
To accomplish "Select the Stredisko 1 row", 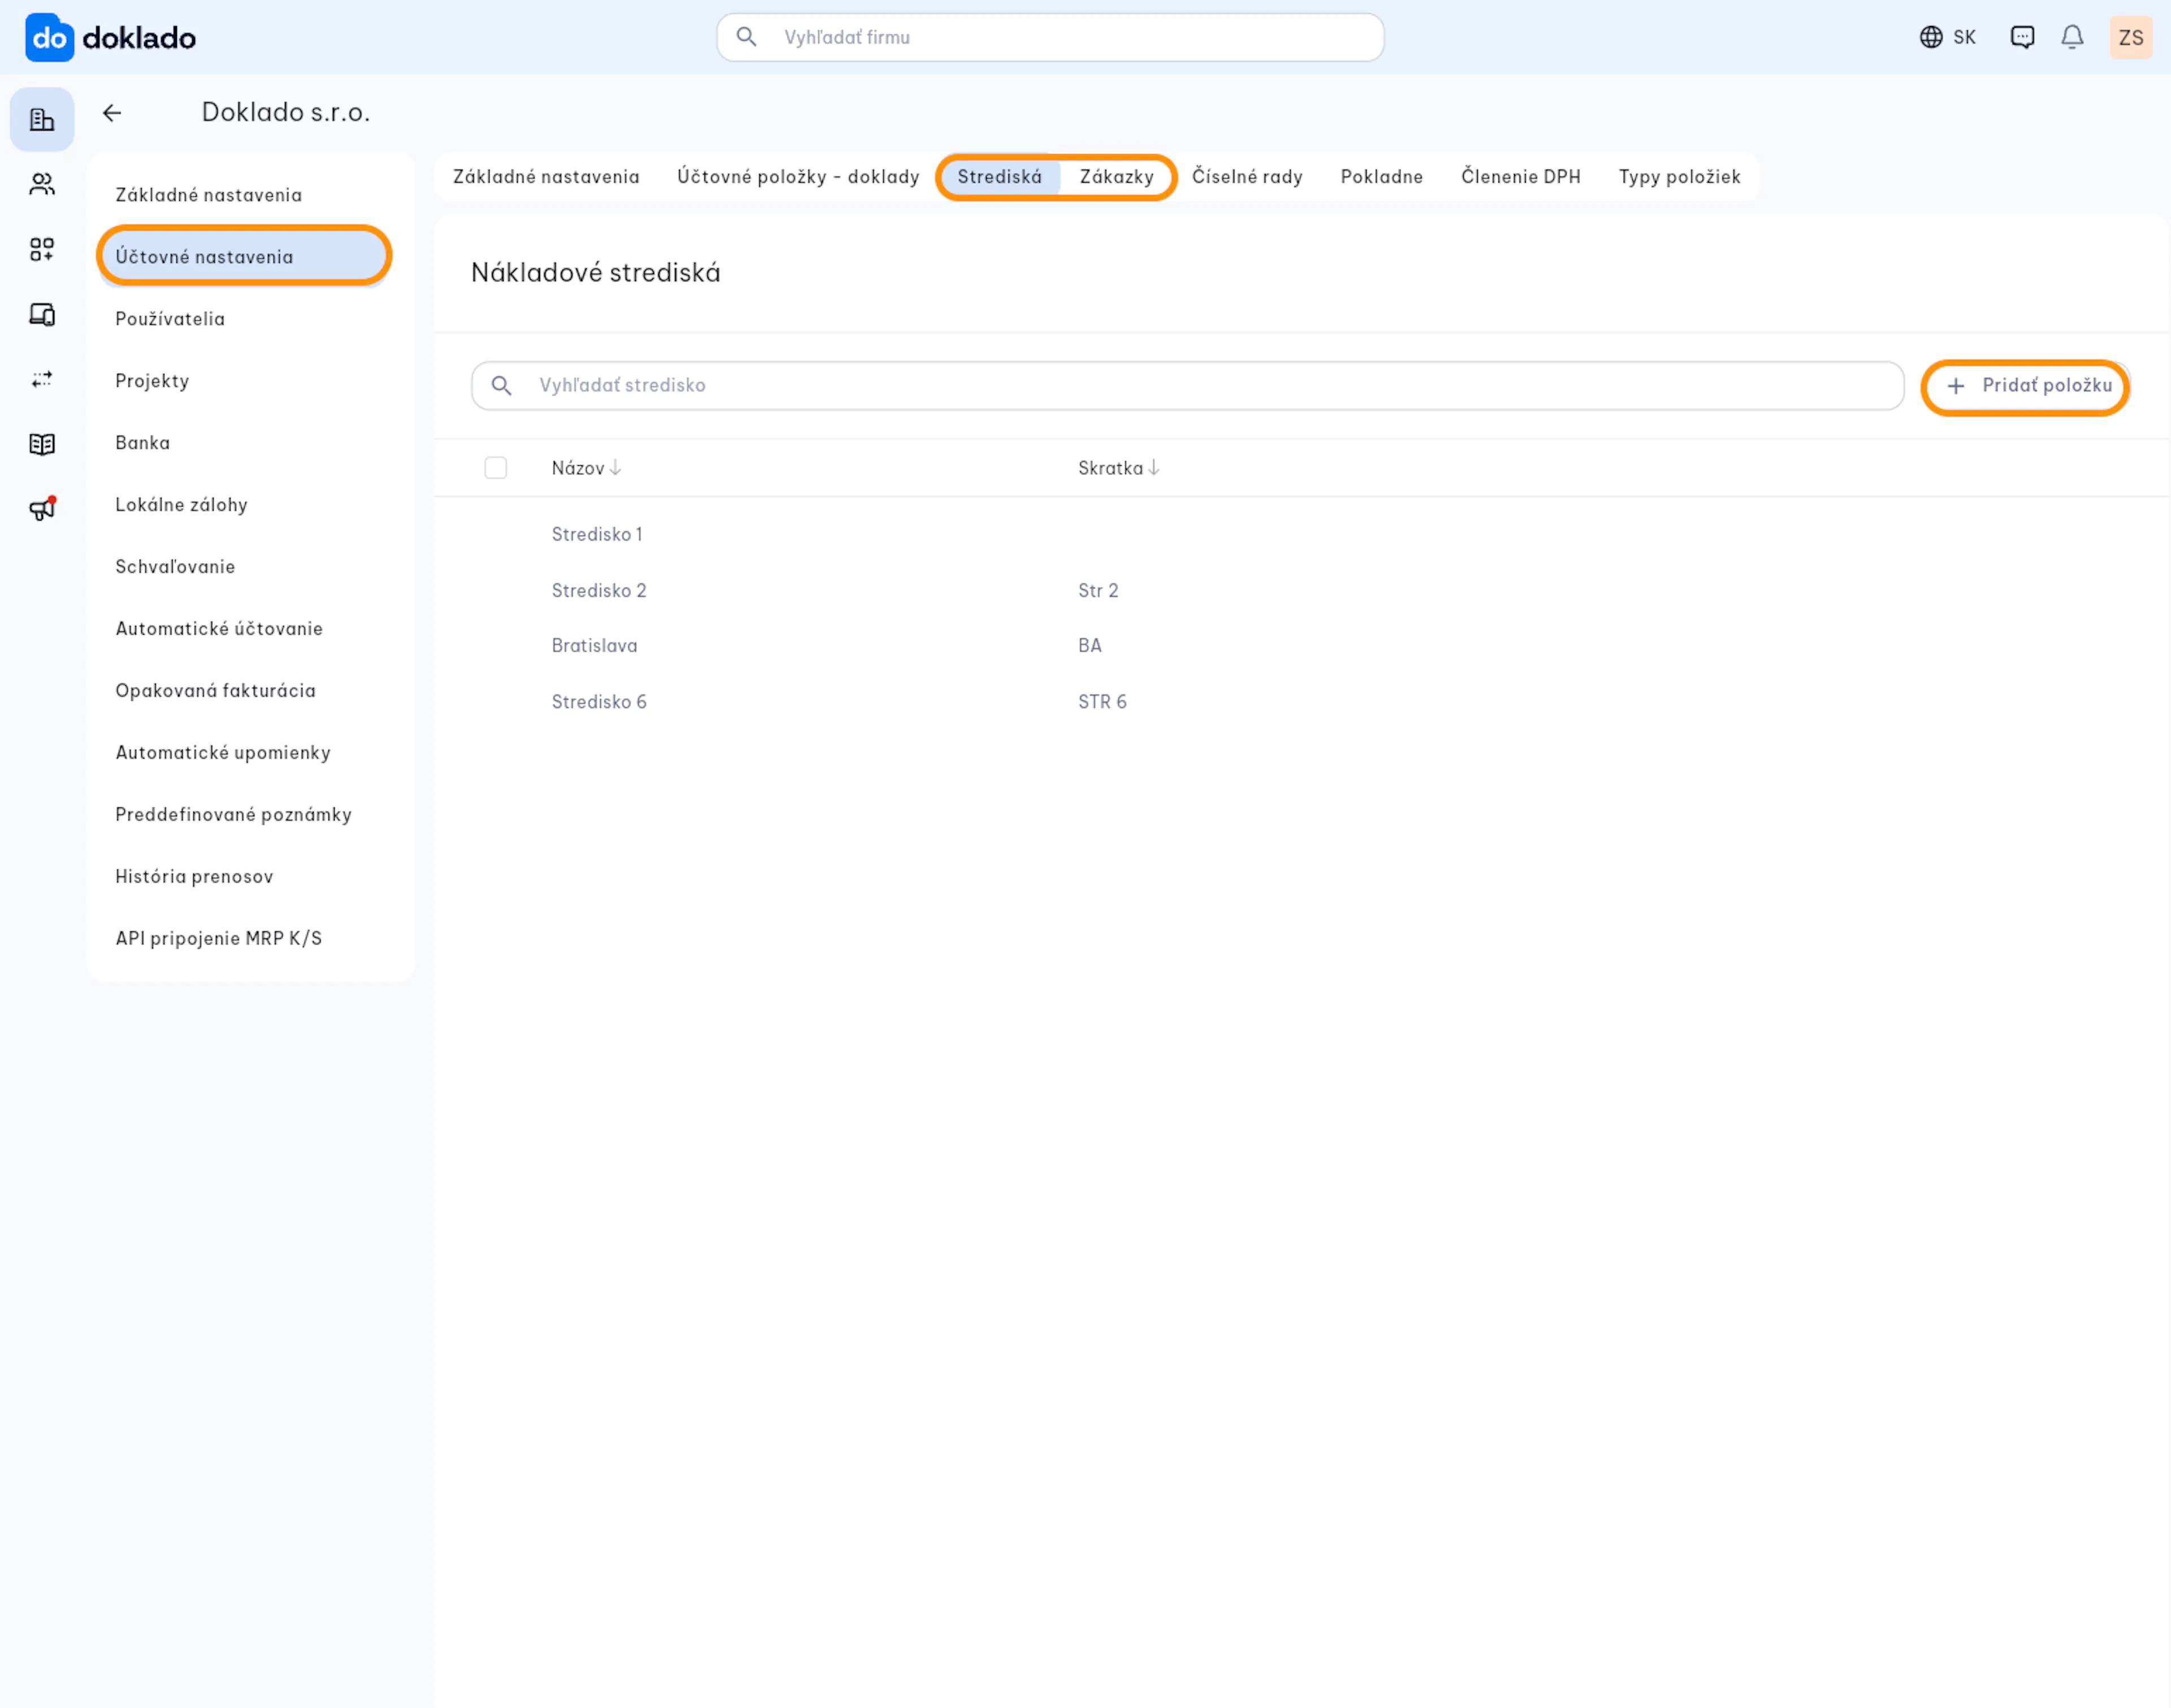I will pyautogui.click(x=1302, y=535).
